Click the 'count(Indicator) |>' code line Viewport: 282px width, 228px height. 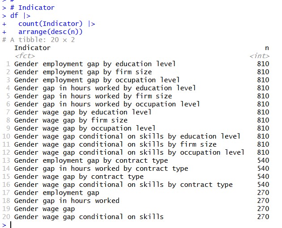click(x=56, y=24)
